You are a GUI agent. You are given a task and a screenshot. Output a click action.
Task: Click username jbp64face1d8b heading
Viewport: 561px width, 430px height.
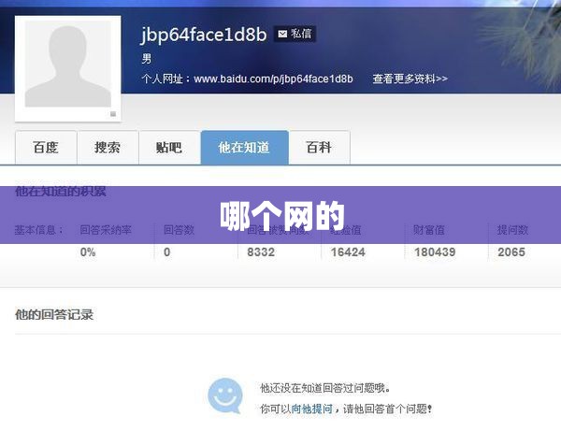click(x=204, y=35)
